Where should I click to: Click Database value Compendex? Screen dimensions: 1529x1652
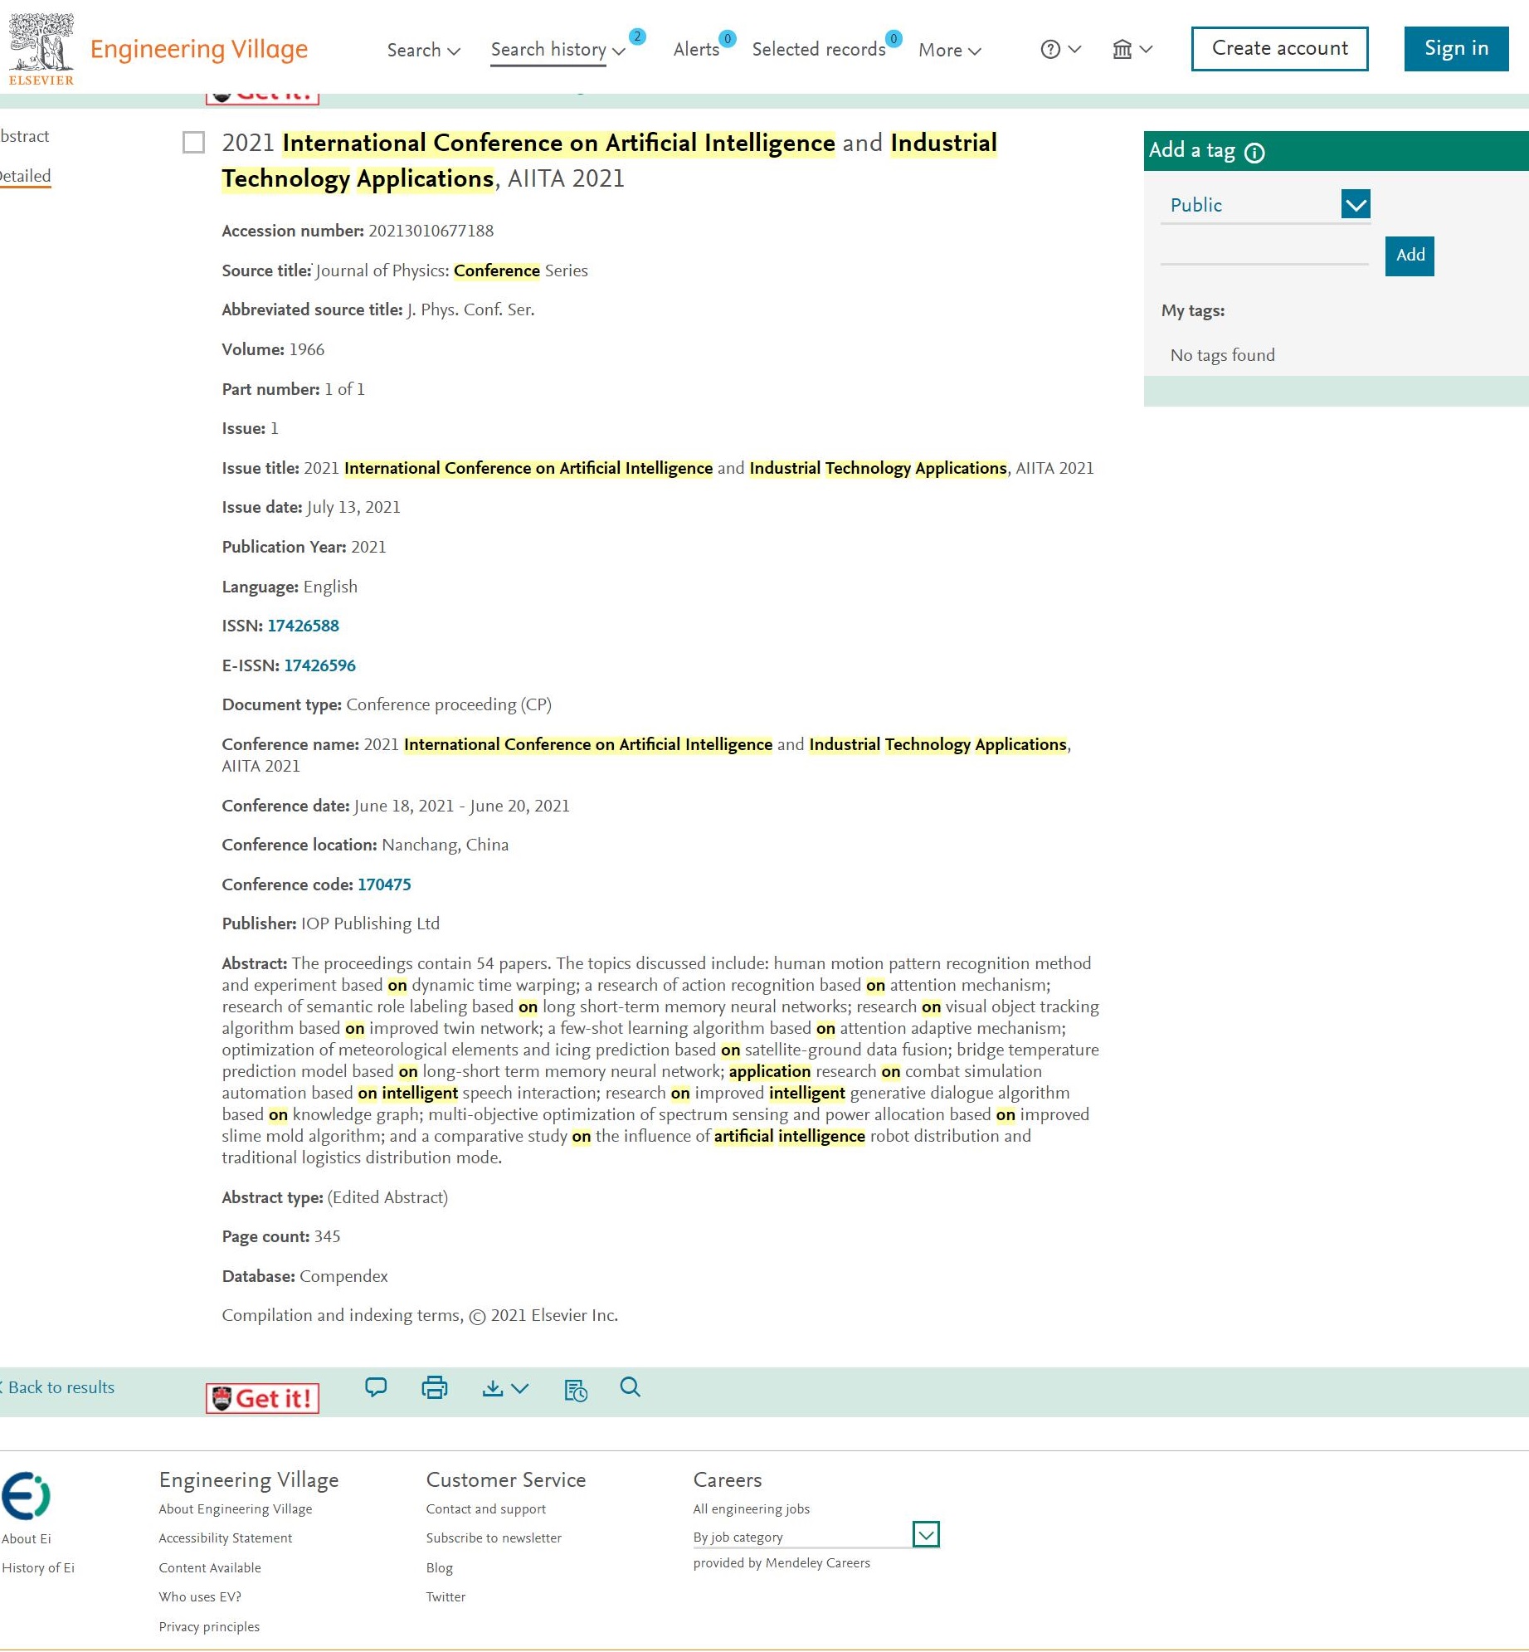[x=343, y=1276]
